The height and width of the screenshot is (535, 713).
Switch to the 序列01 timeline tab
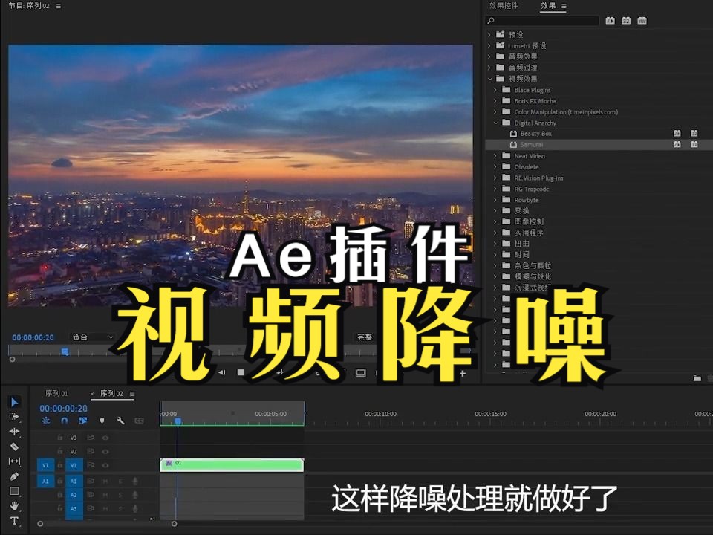click(57, 393)
